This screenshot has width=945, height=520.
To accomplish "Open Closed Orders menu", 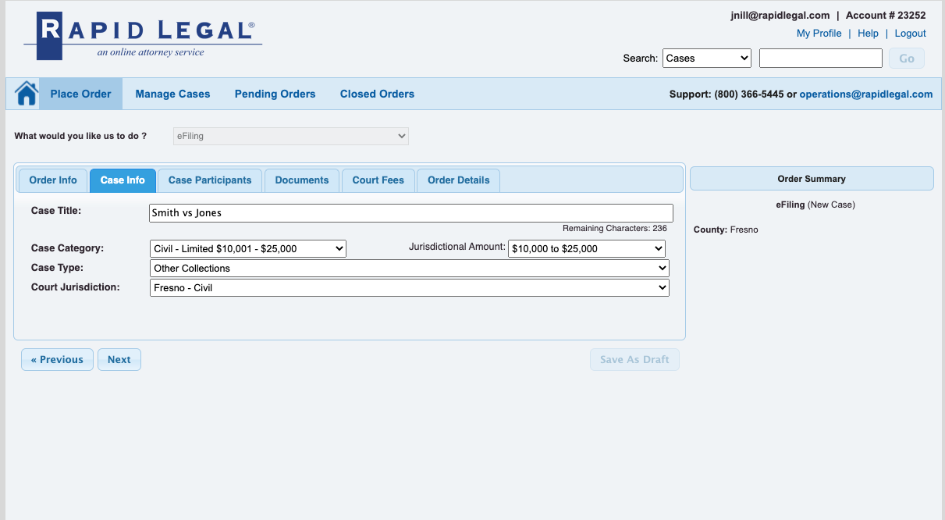I will [x=377, y=94].
